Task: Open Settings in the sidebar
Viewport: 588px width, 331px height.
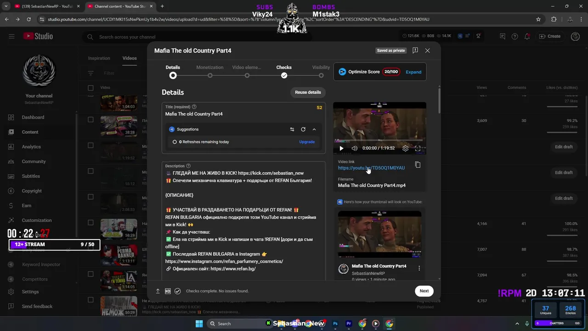Action: pos(30,291)
